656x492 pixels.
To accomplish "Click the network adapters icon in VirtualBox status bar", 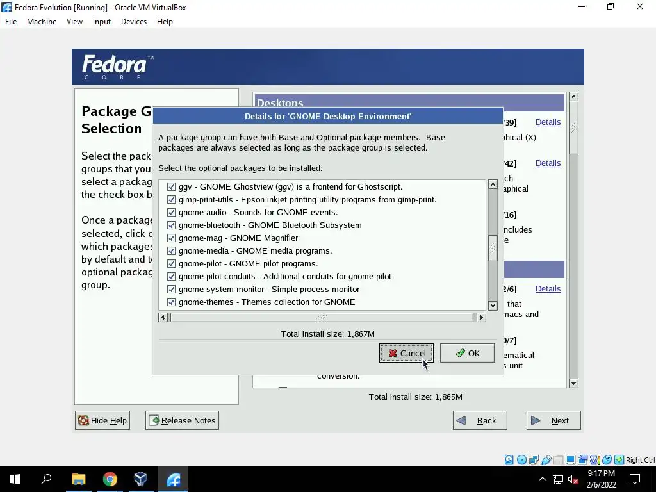I will pos(534,460).
